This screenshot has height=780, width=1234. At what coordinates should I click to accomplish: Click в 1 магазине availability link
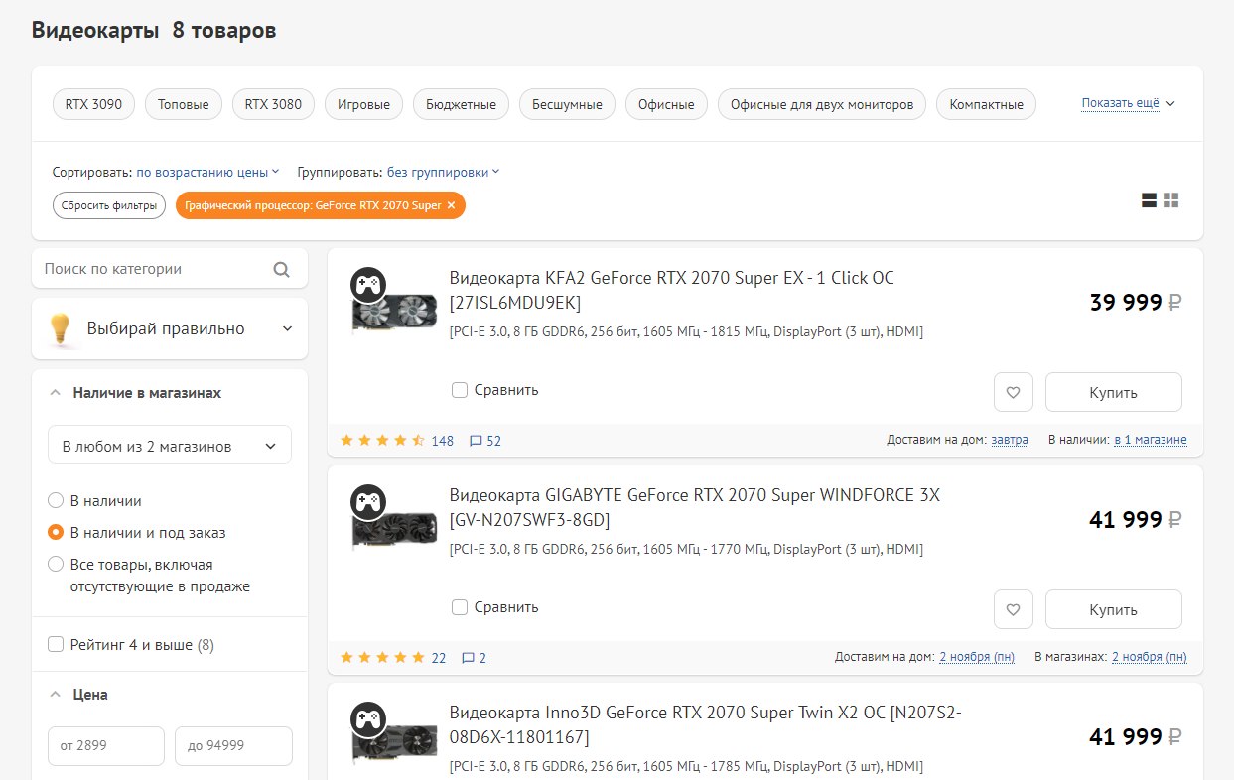point(1151,440)
